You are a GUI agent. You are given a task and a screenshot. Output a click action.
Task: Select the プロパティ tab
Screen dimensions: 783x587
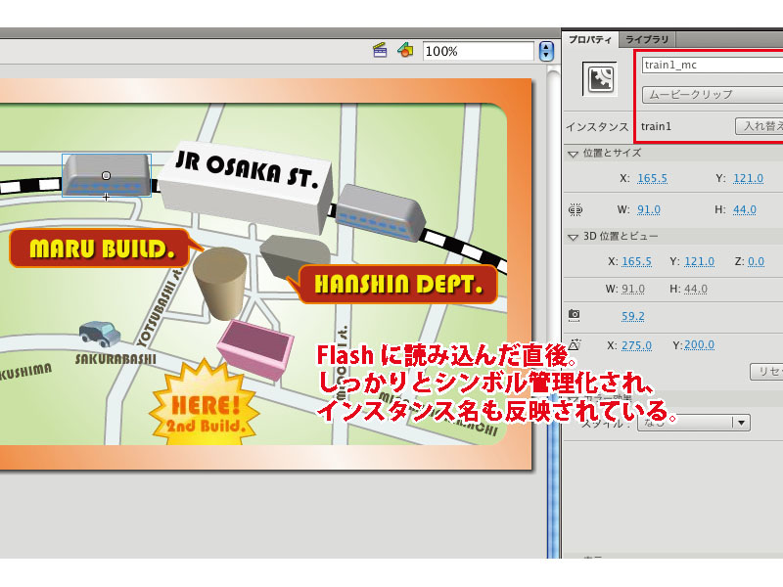[x=590, y=39]
